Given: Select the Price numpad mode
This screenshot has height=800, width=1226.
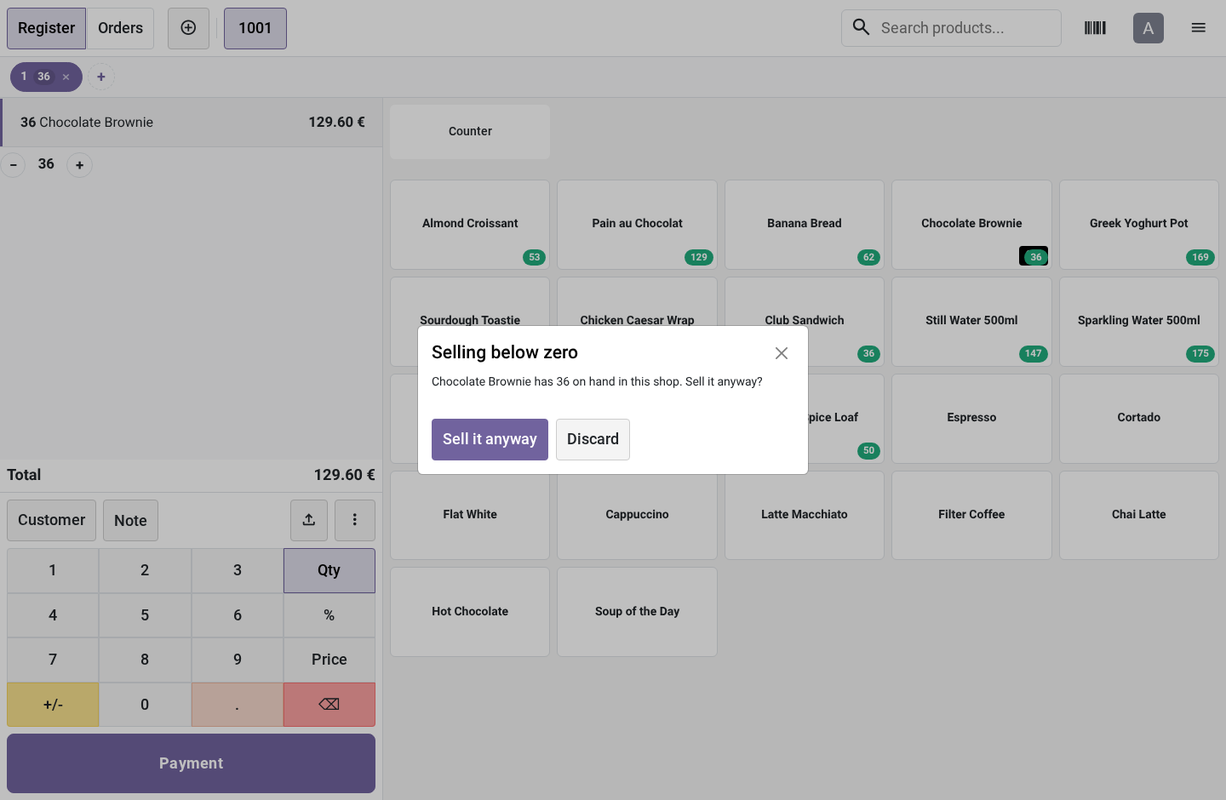Looking at the screenshot, I should pos(329,660).
